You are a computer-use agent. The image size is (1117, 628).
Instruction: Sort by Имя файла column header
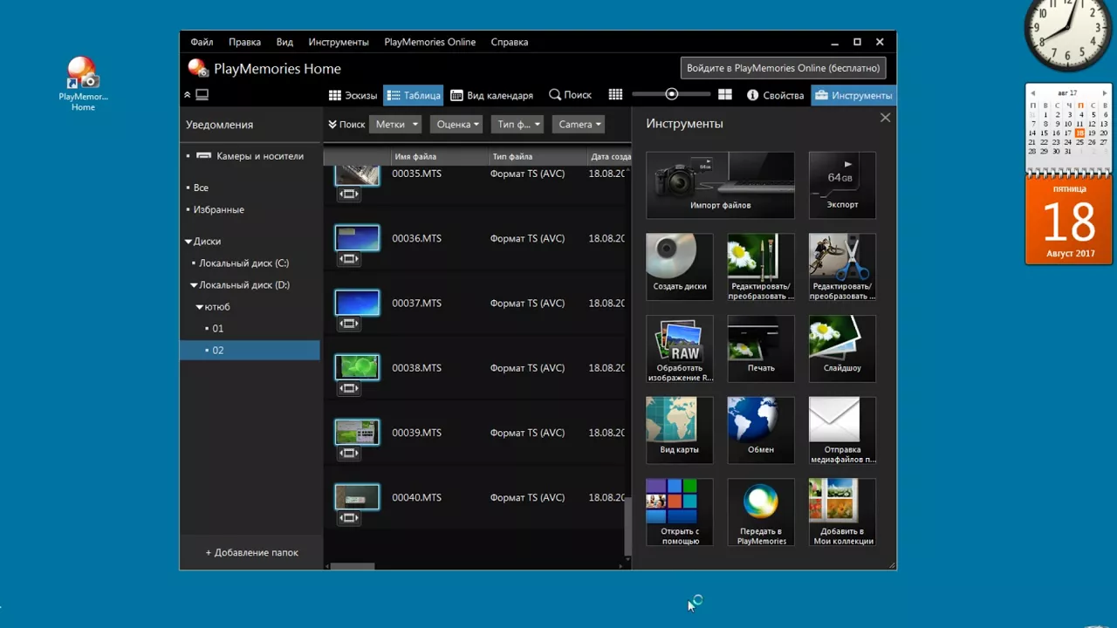(x=440, y=157)
